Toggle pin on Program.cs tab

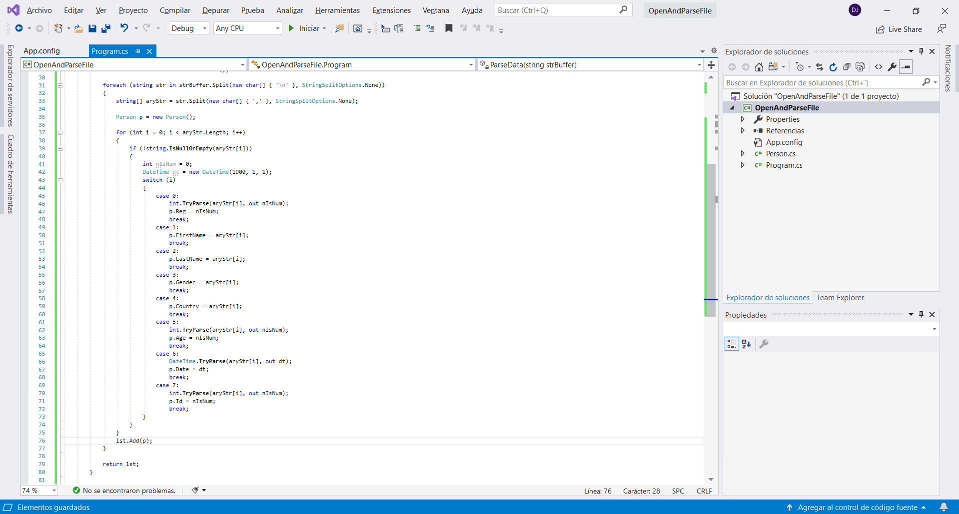coord(138,51)
